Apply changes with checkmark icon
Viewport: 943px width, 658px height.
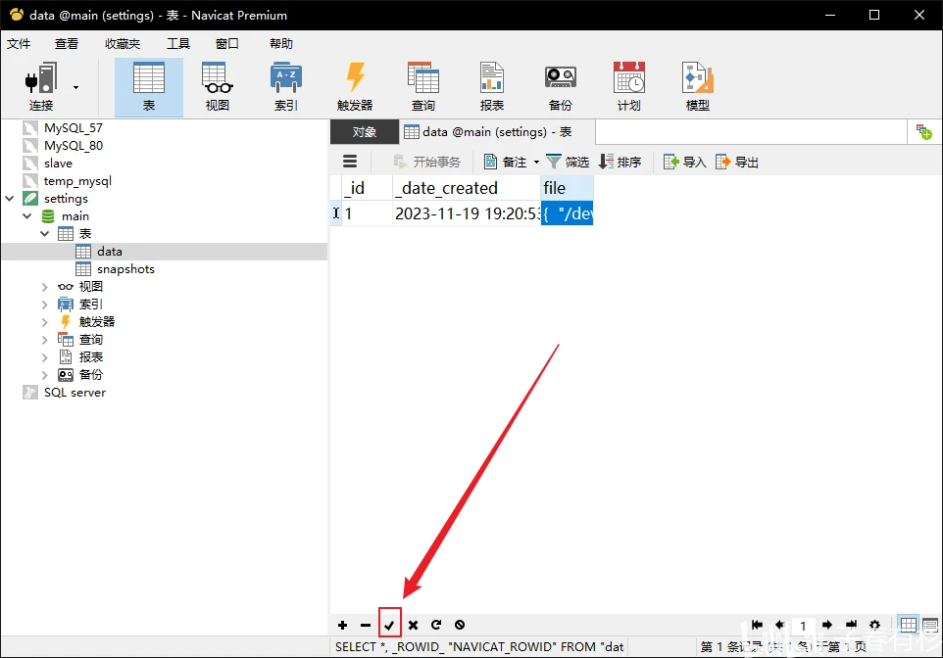390,625
